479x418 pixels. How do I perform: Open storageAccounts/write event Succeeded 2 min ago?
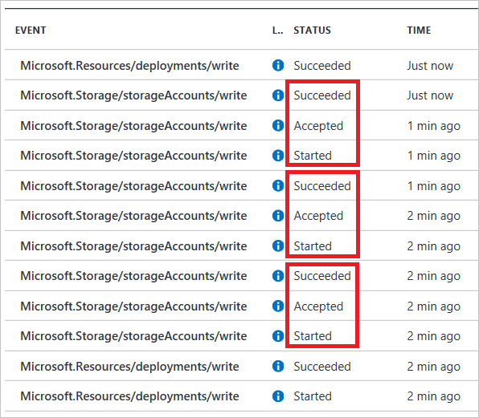[133, 276]
